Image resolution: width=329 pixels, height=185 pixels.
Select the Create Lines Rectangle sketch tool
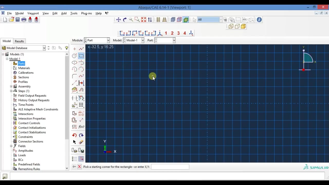(x=81, y=56)
